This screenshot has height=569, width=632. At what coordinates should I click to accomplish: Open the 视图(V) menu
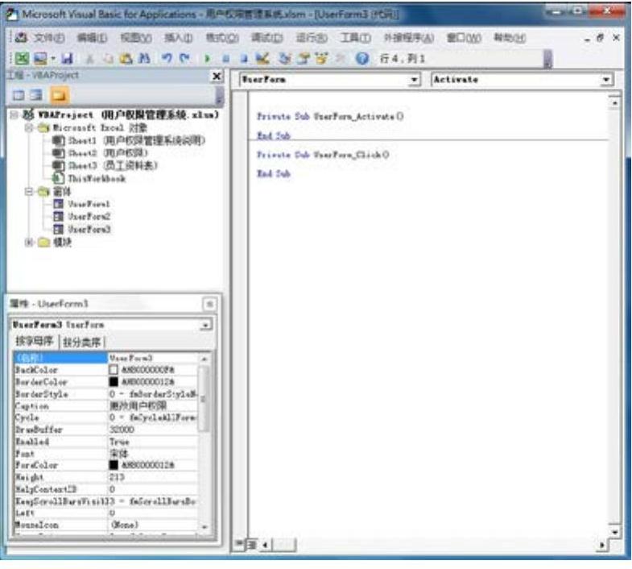coord(136,38)
